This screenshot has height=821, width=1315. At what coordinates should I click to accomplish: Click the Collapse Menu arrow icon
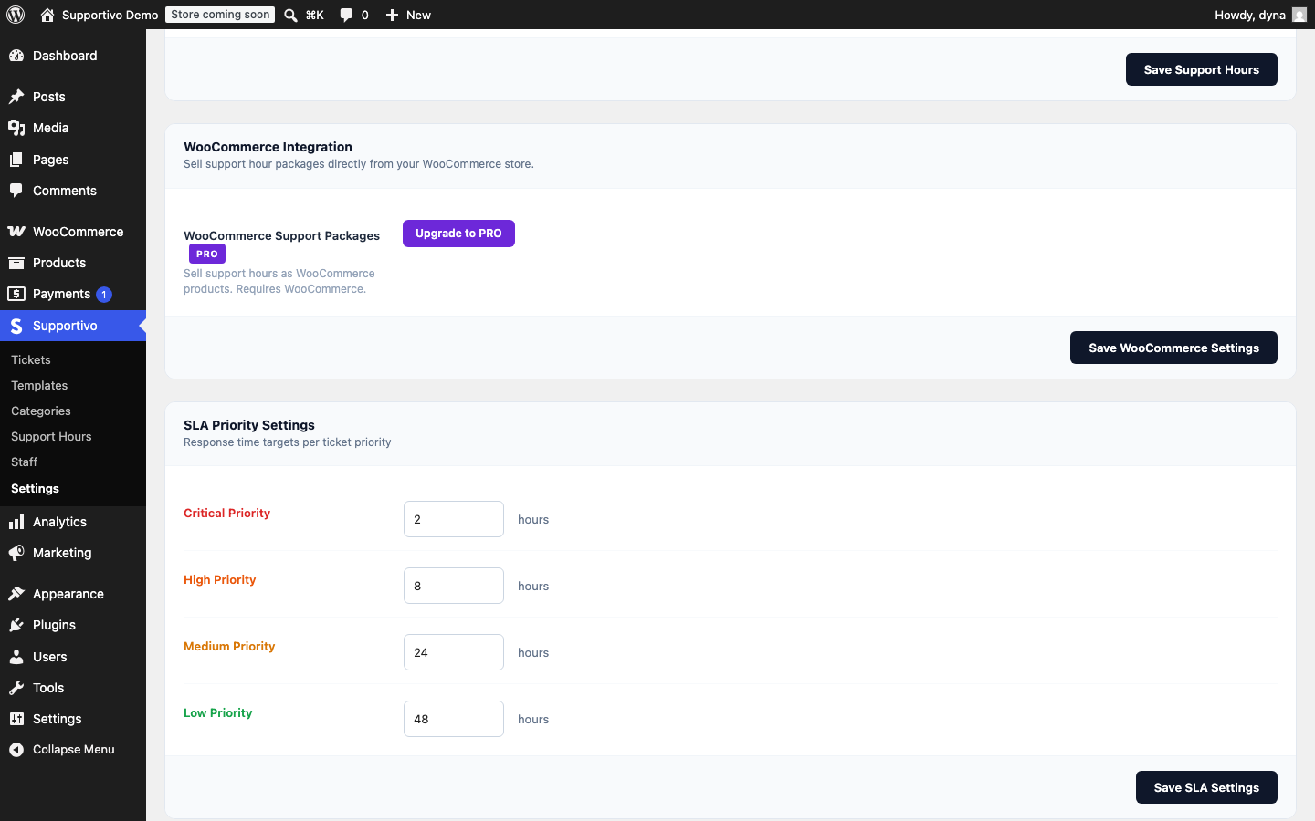tap(16, 750)
